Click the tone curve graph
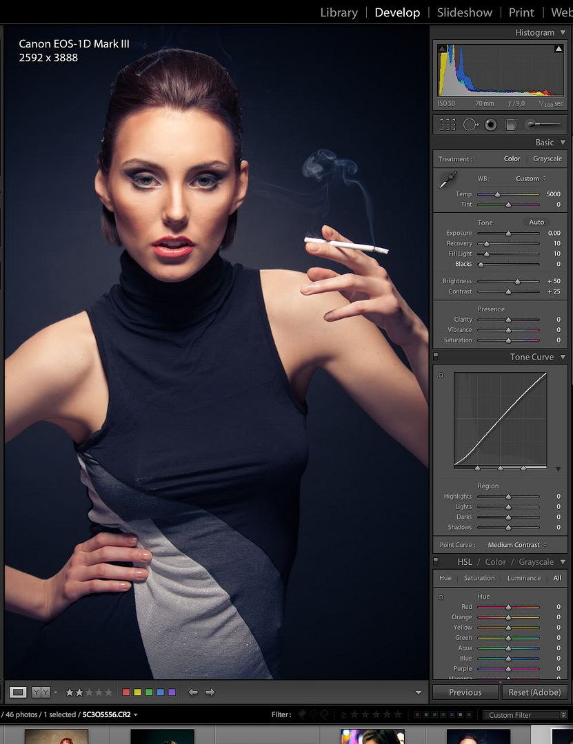This screenshot has width=573, height=744. (501, 420)
